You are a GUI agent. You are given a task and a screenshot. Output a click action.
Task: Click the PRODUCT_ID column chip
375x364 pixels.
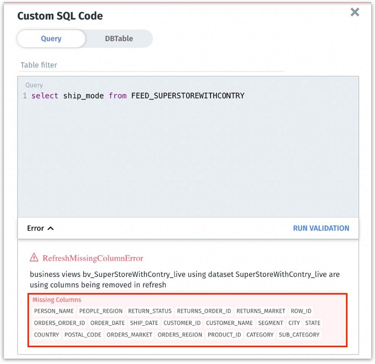pyautogui.click(x=224, y=335)
